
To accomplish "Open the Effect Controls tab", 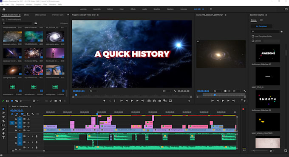I will 40,15.
